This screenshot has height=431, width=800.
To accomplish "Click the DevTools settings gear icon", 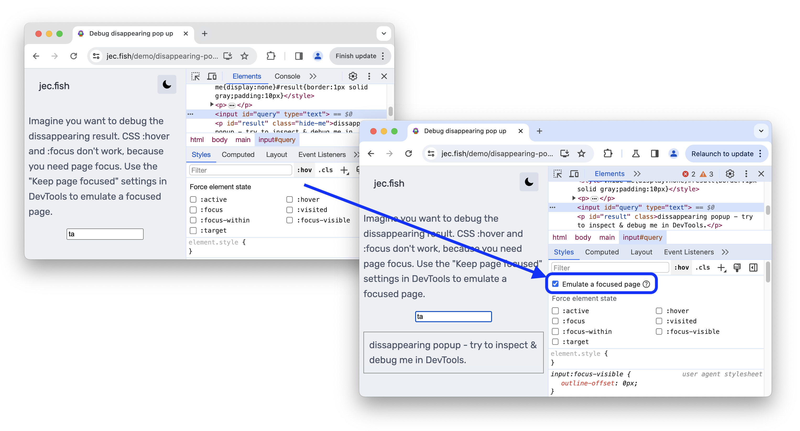I will (731, 173).
